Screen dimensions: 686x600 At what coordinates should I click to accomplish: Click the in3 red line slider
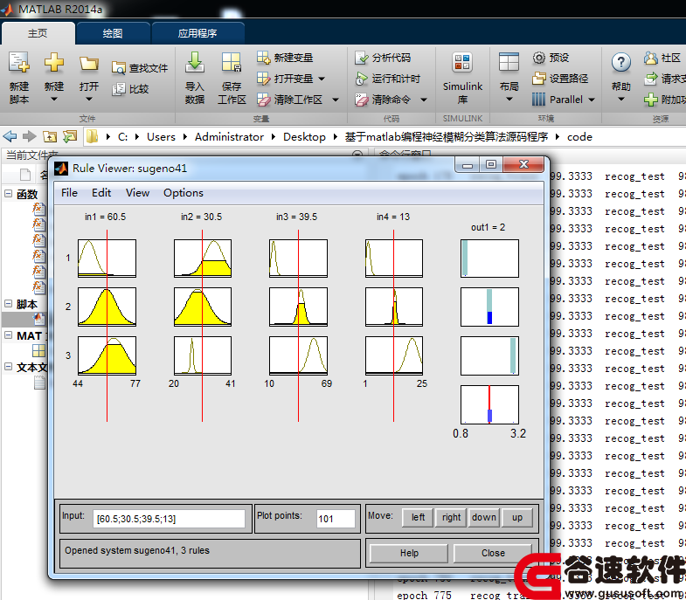point(298,326)
